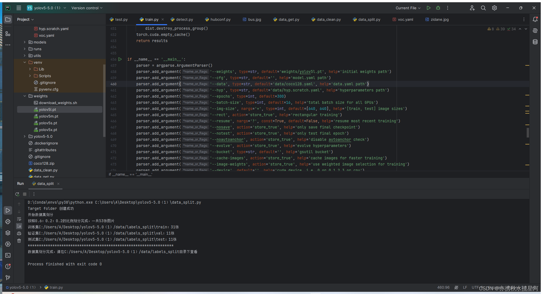Open the Terminal tool window

(x=8, y=255)
